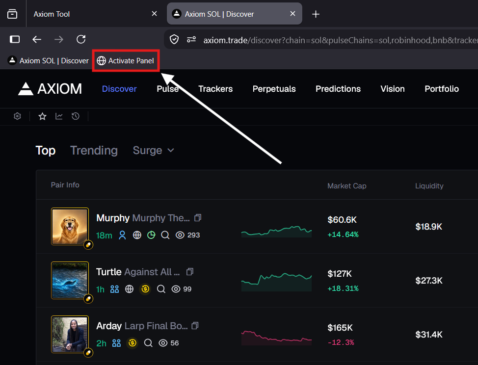Open the Trackers page

click(215, 89)
